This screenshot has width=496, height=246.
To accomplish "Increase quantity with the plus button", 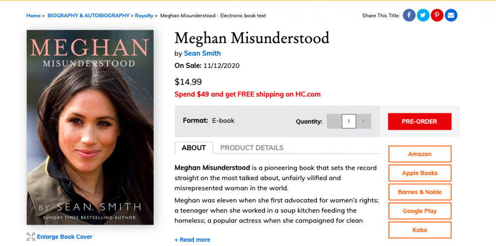I will pyautogui.click(x=364, y=121).
